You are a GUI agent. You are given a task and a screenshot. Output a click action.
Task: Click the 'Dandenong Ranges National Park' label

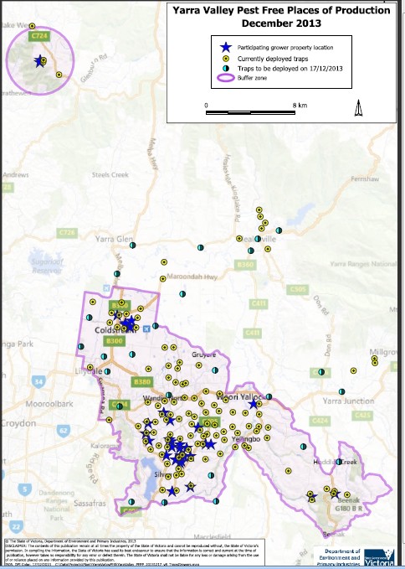click(x=57, y=505)
